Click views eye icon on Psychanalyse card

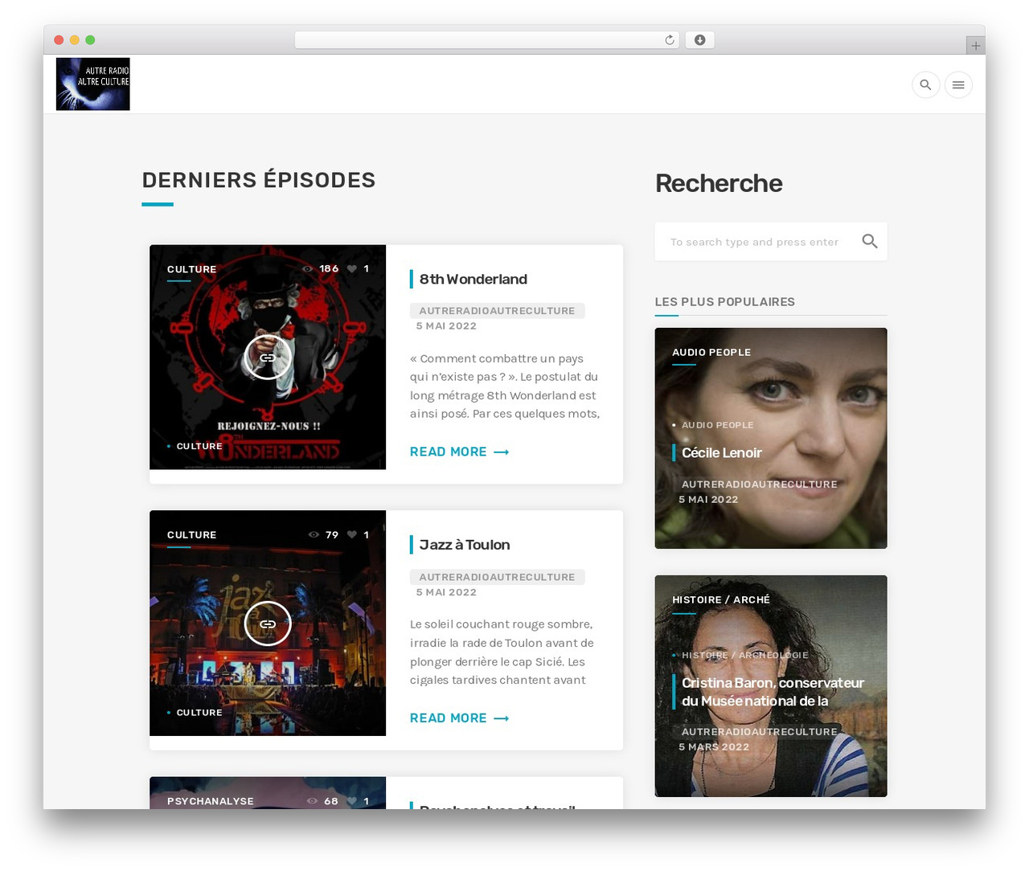click(x=312, y=801)
